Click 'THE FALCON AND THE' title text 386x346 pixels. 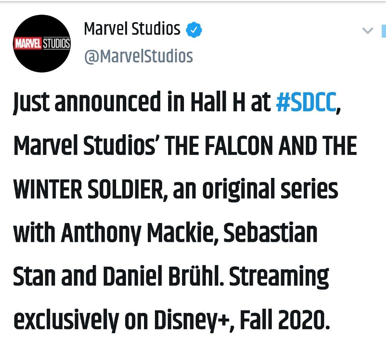coord(261,146)
